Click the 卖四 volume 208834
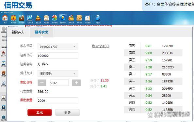The height and width of the screenshot is (122, 194). coord(167,53)
